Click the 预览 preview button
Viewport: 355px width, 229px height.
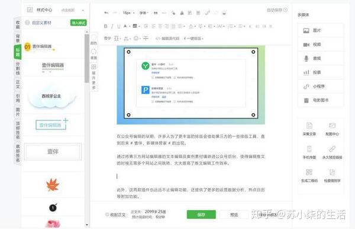(x=234, y=215)
